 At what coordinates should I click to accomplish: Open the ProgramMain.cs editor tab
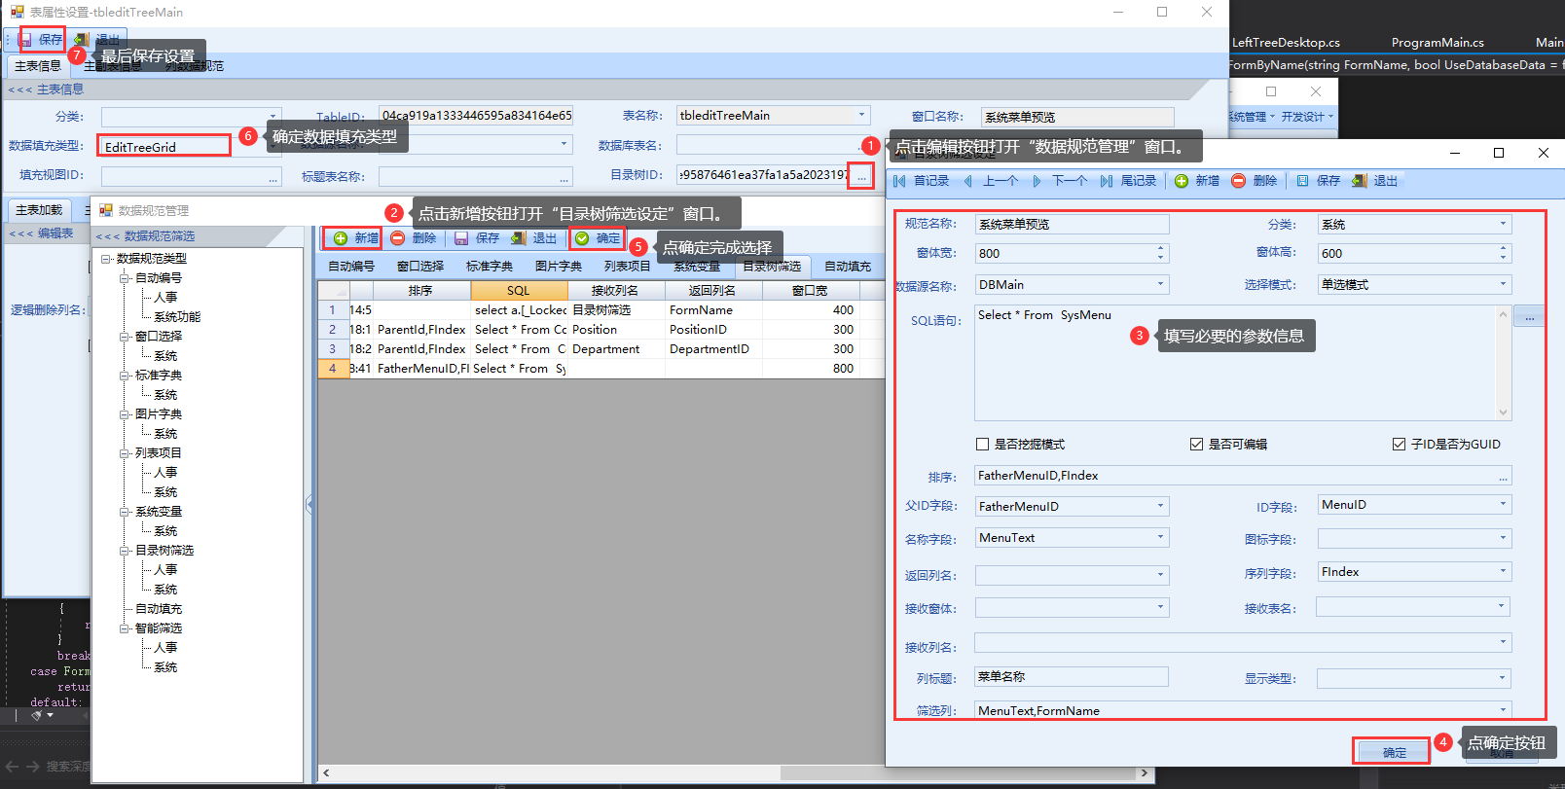[1438, 43]
